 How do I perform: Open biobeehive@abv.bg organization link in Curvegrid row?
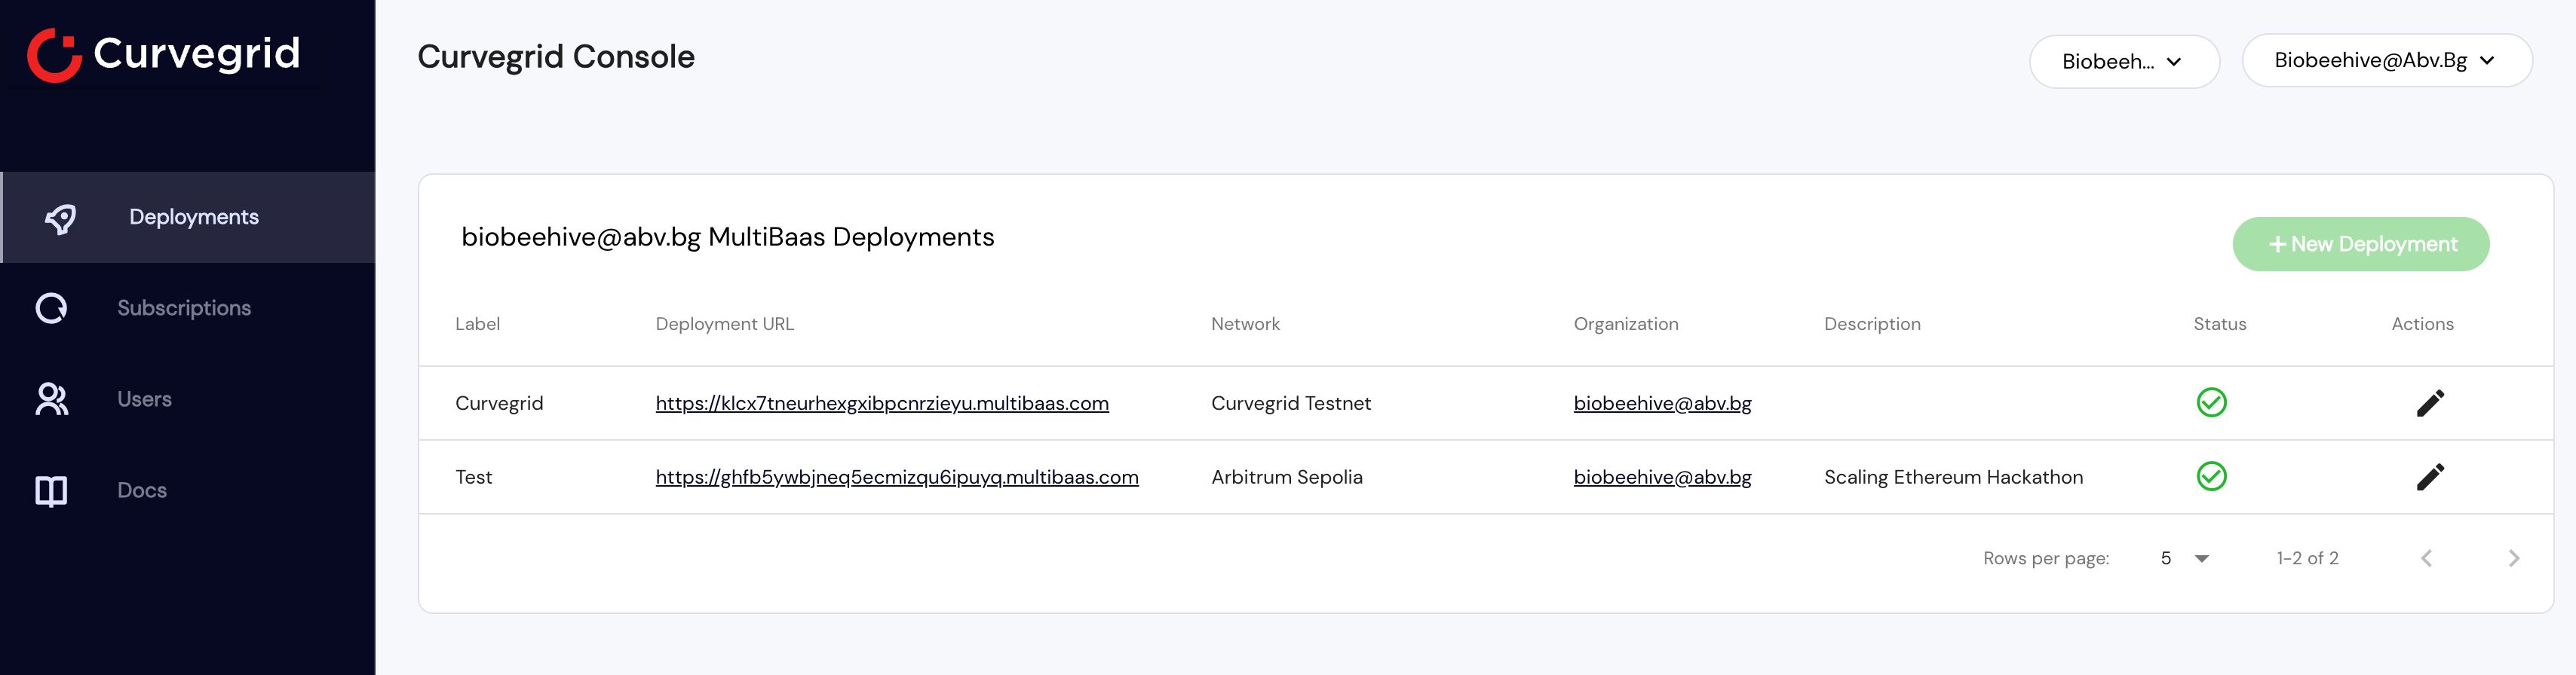tap(1662, 403)
